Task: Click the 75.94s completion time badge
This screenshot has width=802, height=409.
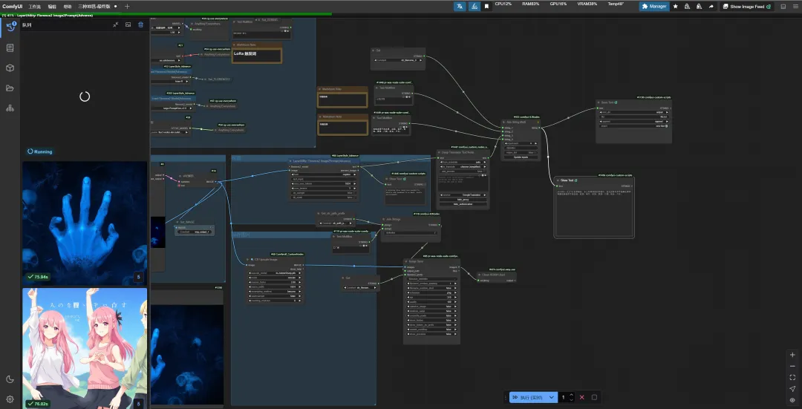Action: click(38, 277)
